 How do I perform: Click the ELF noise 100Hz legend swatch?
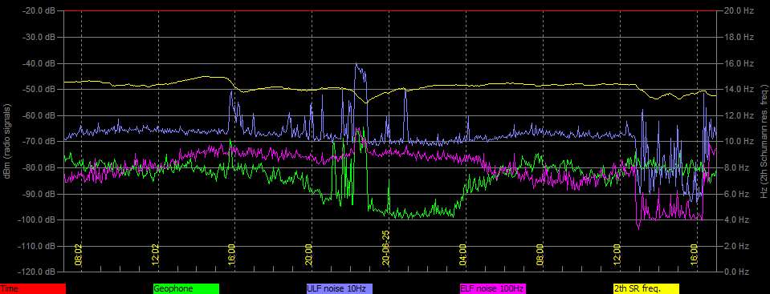(492, 289)
